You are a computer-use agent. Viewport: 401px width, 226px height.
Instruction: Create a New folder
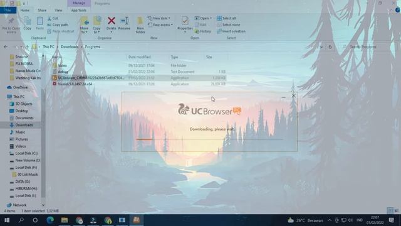pos(140,25)
